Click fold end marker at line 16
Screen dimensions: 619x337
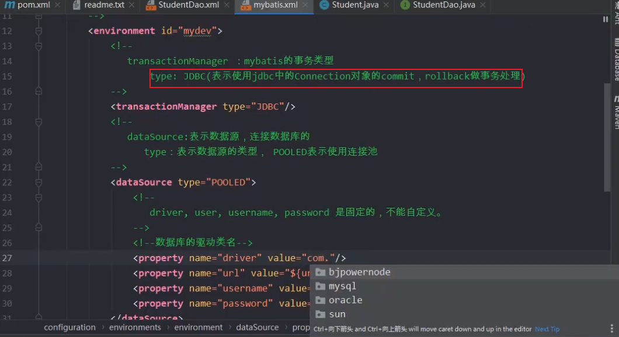pos(39,92)
